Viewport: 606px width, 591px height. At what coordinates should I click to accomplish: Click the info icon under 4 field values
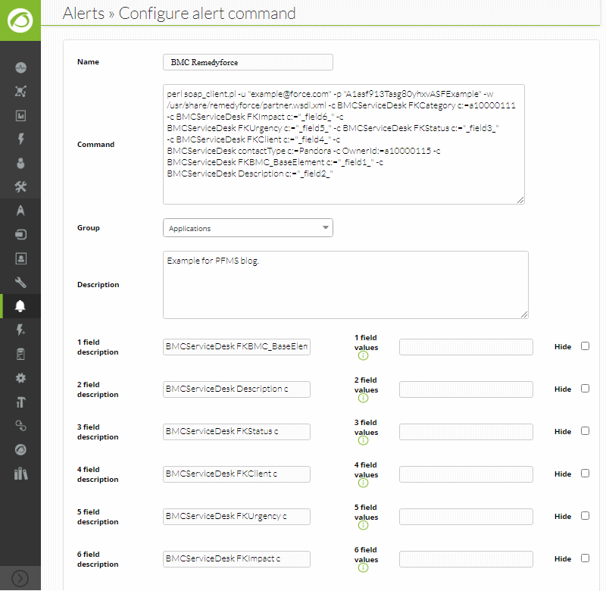coord(363,483)
